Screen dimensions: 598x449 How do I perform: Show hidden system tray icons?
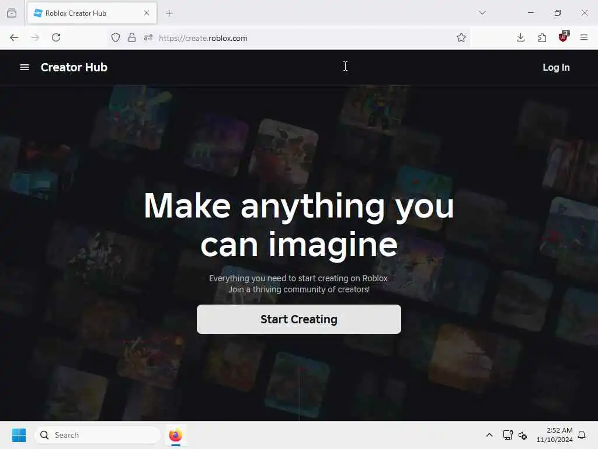(489, 435)
